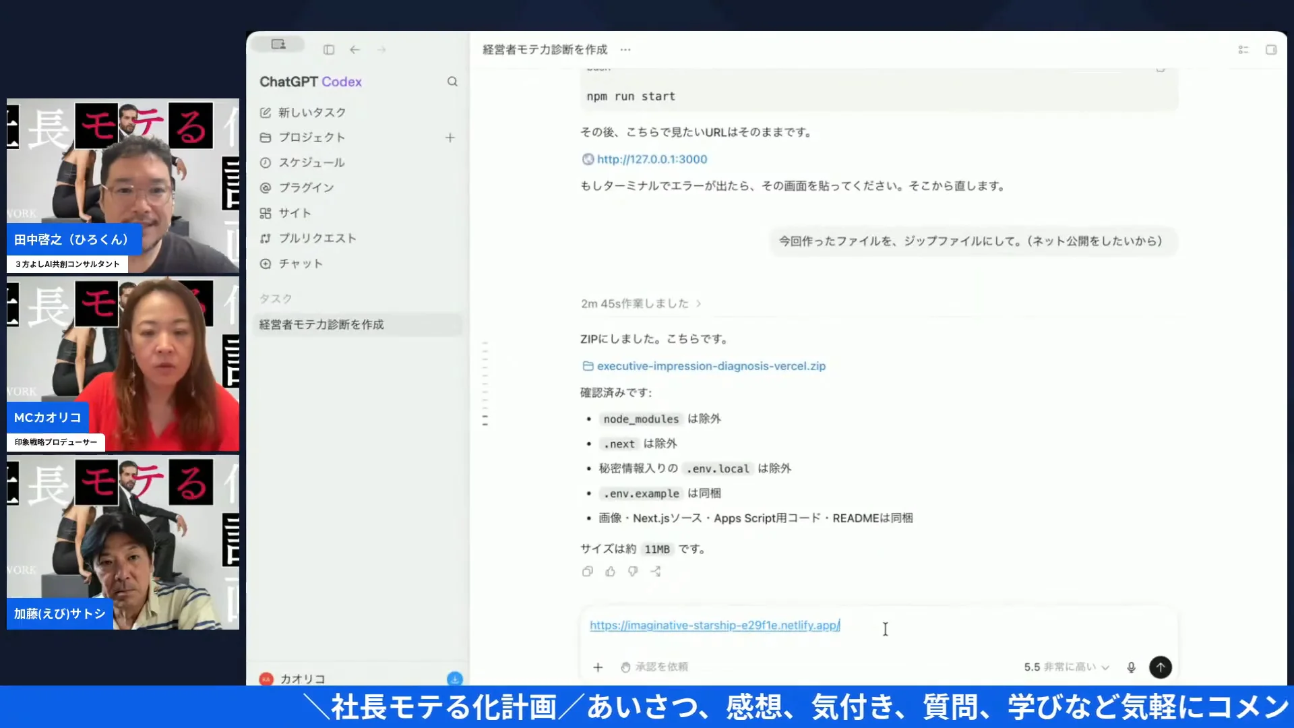This screenshot has height=728, width=1294.
Task: Click the blue download icon beside カオリコ
Action: click(x=455, y=678)
